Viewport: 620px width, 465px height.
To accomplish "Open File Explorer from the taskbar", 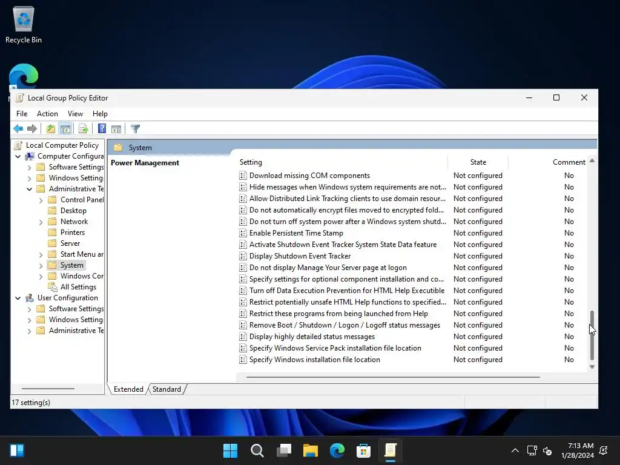I will (x=311, y=450).
